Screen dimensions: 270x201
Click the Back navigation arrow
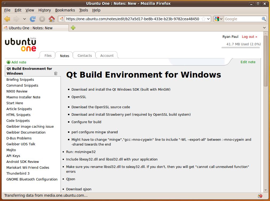point(7,19)
